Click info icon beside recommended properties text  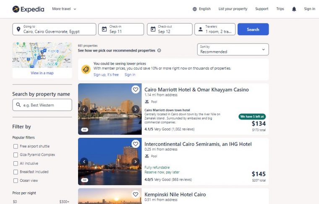click(159, 50)
